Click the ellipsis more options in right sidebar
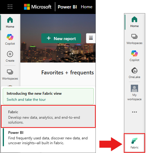The height and width of the screenshot is (153, 156). click(x=134, y=112)
